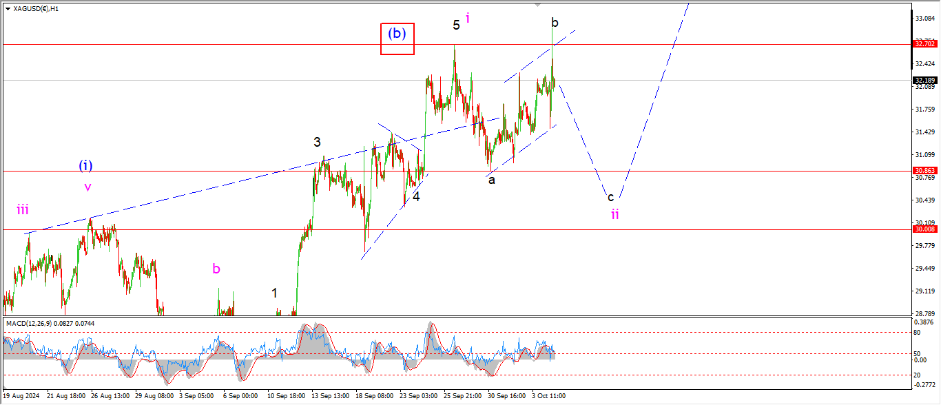Click the red 30.863 price level tag
This screenshot has height=405, width=941.
click(x=924, y=170)
